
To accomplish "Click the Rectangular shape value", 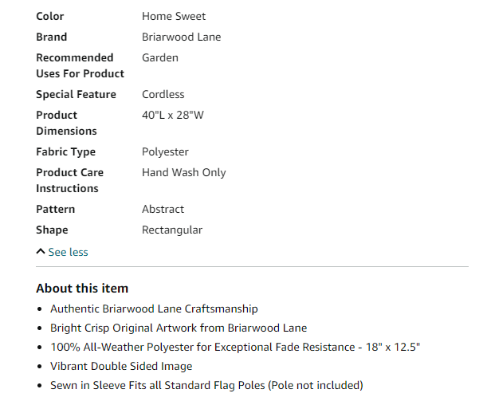I will (x=172, y=230).
